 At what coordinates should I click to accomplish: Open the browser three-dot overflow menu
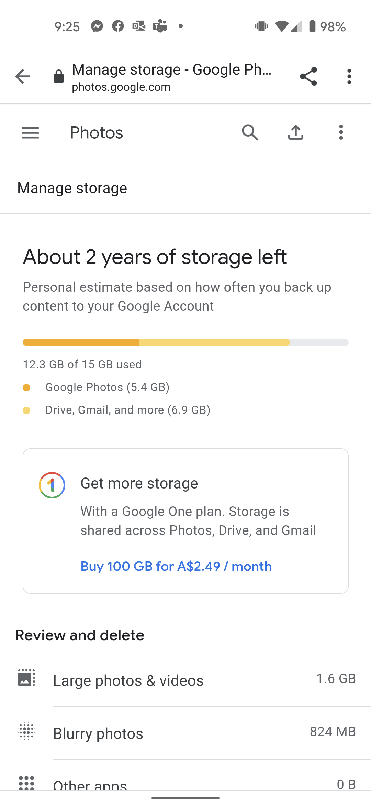tap(349, 76)
